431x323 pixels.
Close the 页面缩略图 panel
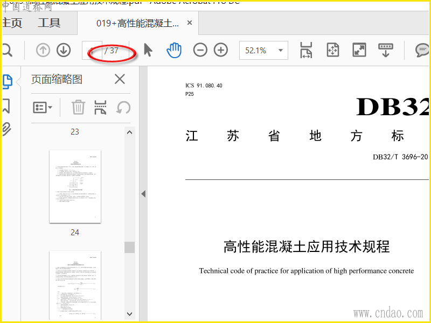tap(120, 79)
